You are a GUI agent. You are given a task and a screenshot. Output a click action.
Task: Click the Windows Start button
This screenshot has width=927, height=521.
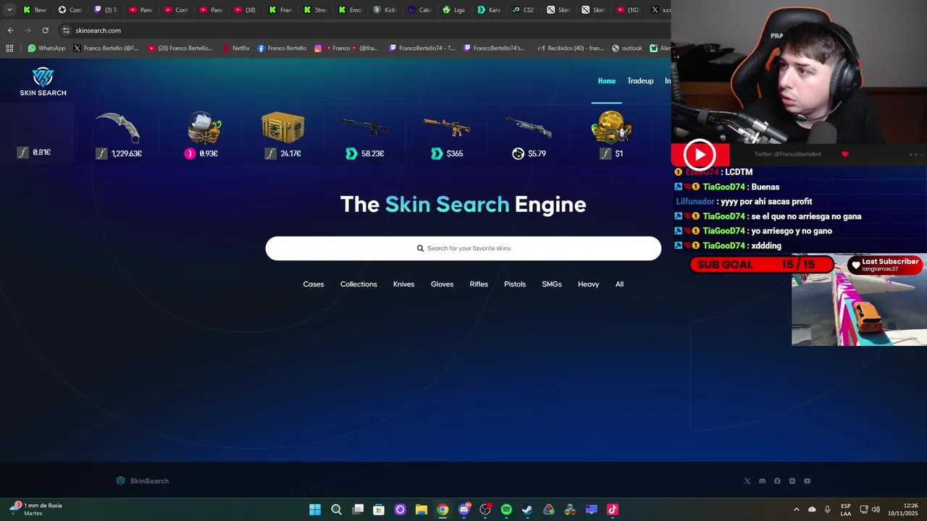(315, 509)
